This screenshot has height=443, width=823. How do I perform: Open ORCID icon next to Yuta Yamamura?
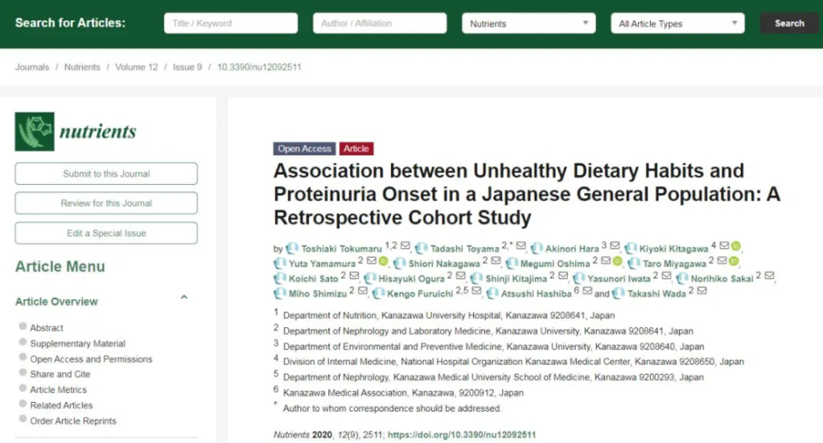[383, 262]
